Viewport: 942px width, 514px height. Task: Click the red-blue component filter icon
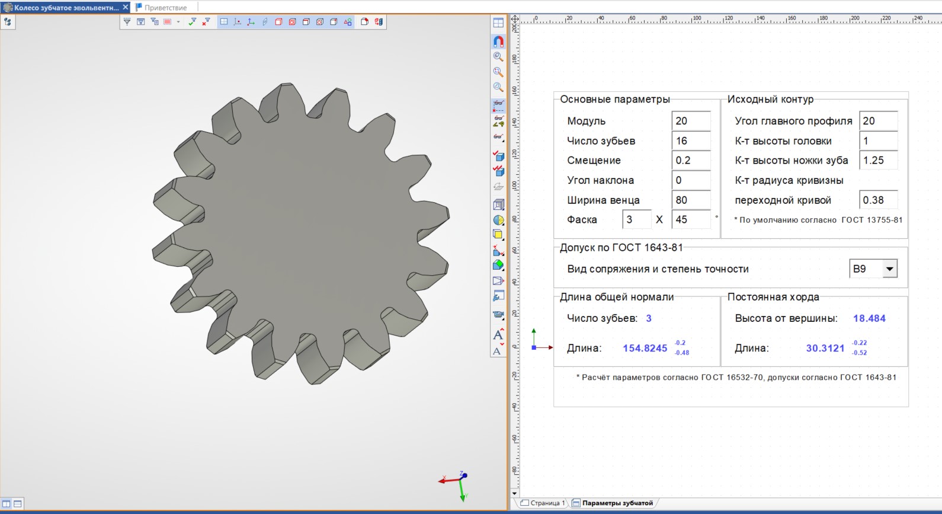click(379, 22)
